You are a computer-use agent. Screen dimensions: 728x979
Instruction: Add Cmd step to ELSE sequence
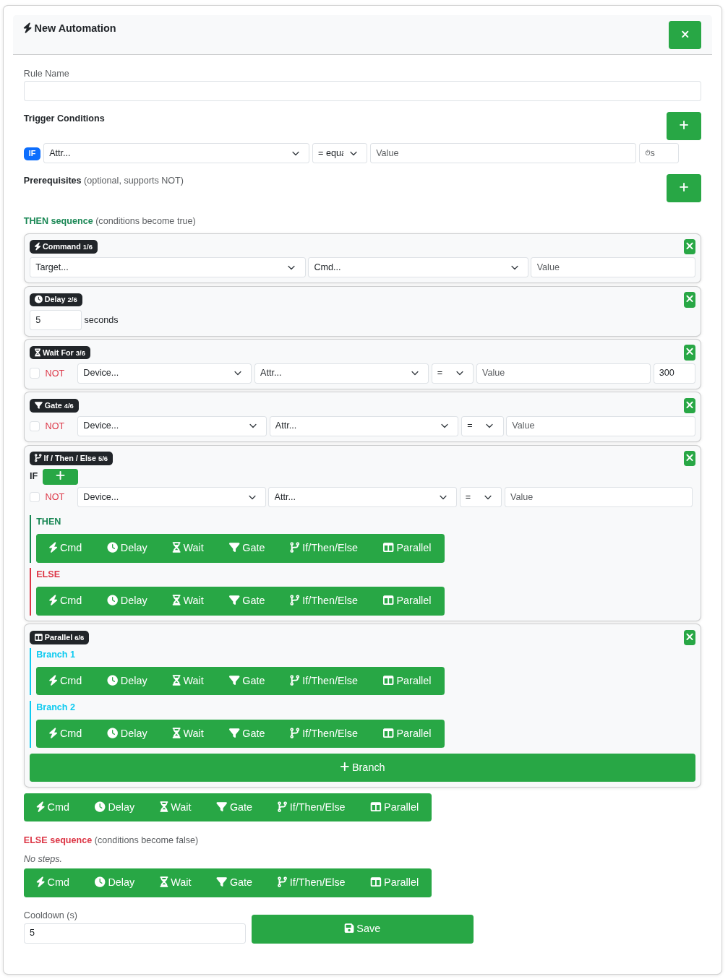coord(53,882)
